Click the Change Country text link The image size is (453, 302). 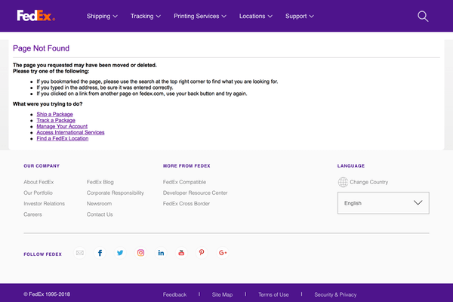point(369,182)
